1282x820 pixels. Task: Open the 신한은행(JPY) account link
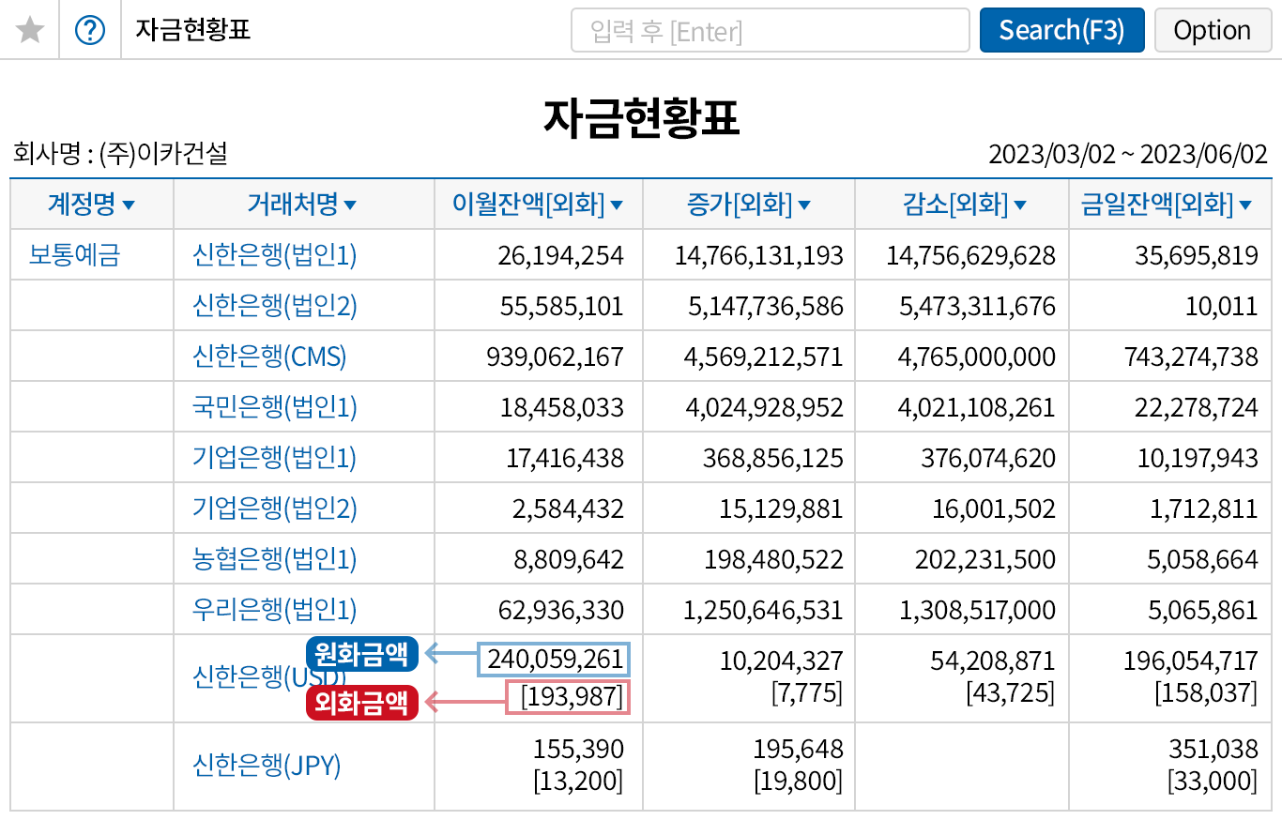tap(267, 767)
